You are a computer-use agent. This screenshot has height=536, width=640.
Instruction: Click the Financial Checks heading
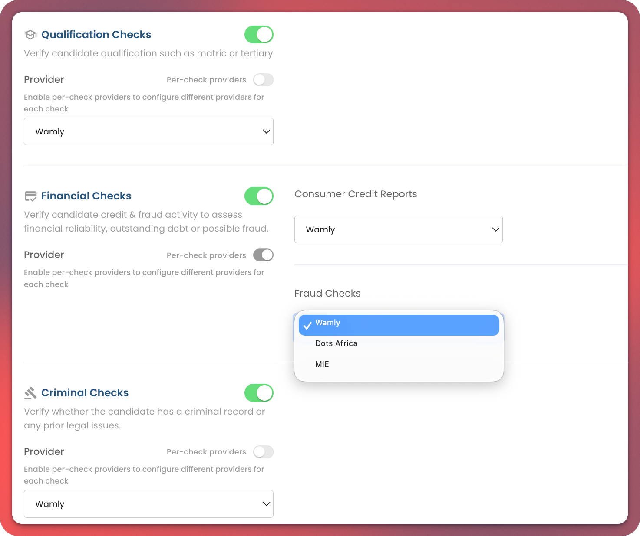[x=86, y=196]
